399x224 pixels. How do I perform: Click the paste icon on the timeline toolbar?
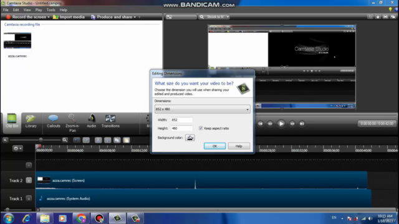pos(127,140)
